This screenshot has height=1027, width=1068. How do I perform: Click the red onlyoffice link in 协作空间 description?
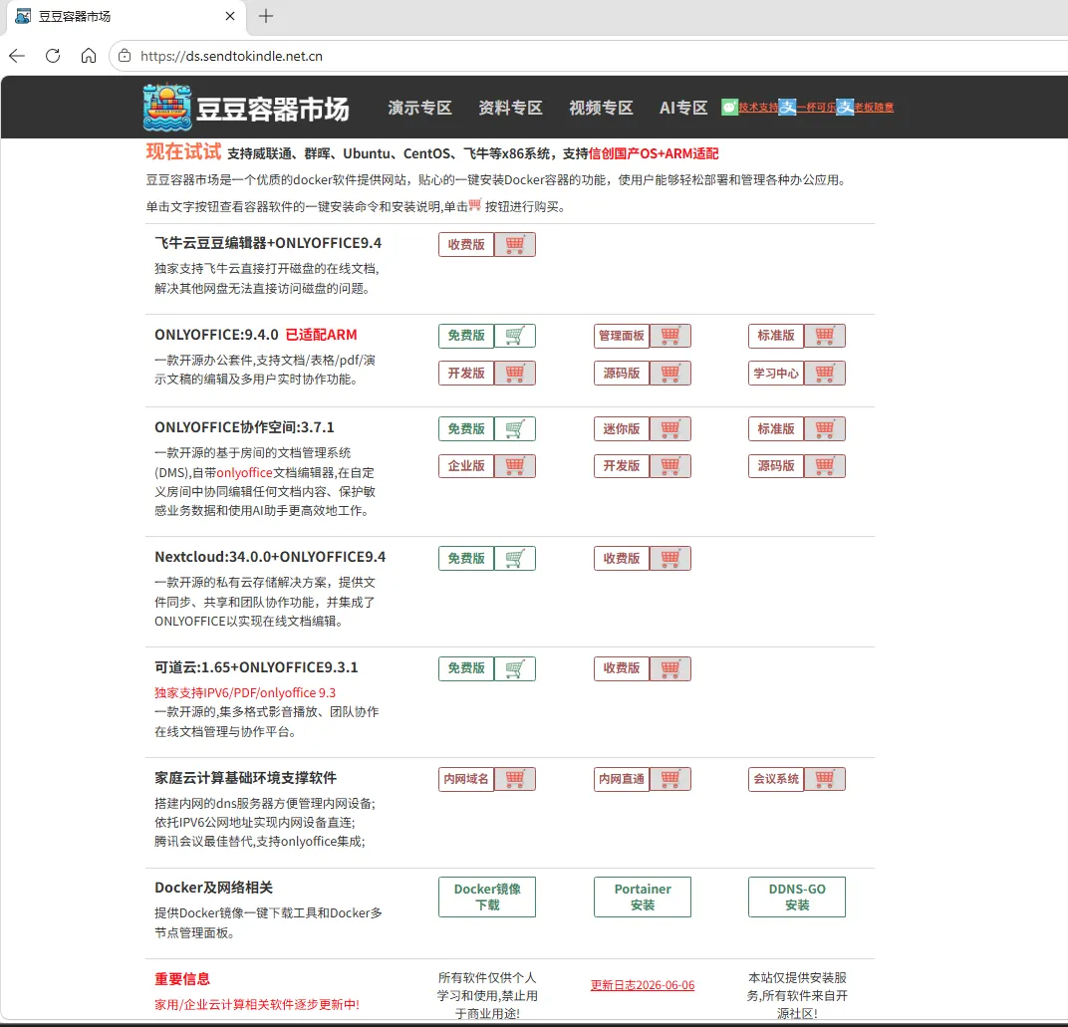coord(244,472)
